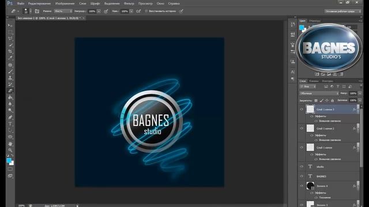
Task: Open eraser mode dropdown Кисть
Action: click(x=63, y=11)
